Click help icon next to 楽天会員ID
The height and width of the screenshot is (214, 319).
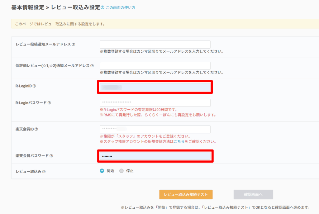pos(36,129)
